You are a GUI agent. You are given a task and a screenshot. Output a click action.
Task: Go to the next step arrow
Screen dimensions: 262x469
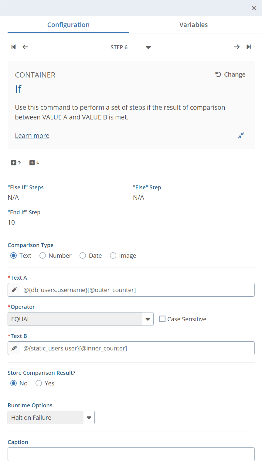pyautogui.click(x=236, y=47)
